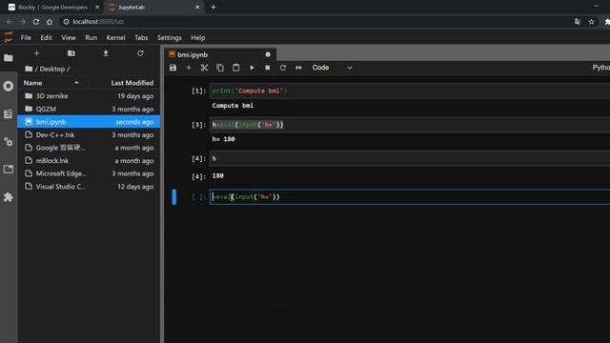This screenshot has width=610, height=343.
Task: Open the Open Tabs sidebar icon
Action: tap(9, 170)
